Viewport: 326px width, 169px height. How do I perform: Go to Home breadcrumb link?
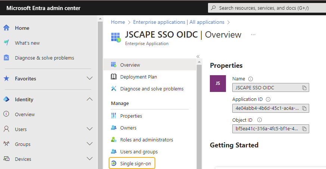click(x=118, y=22)
